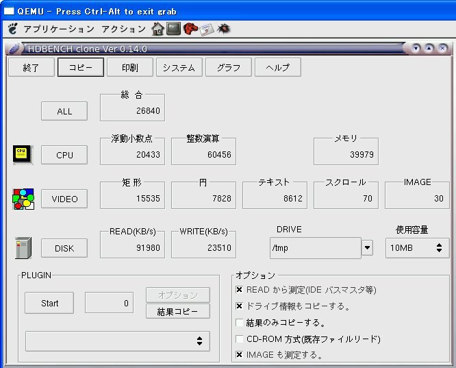Toggle READ から測定 checkbox
Viewport: 456px width, 368px height.
(x=239, y=290)
